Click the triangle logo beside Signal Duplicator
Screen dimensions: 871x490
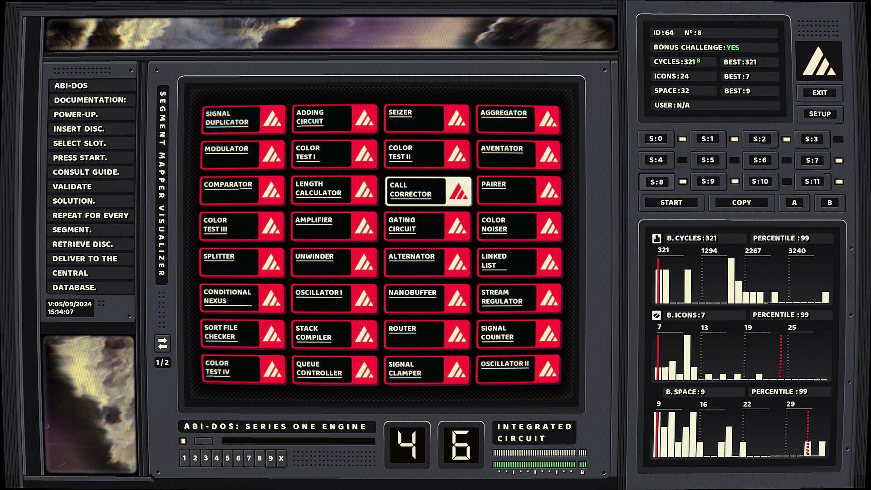[x=272, y=119]
